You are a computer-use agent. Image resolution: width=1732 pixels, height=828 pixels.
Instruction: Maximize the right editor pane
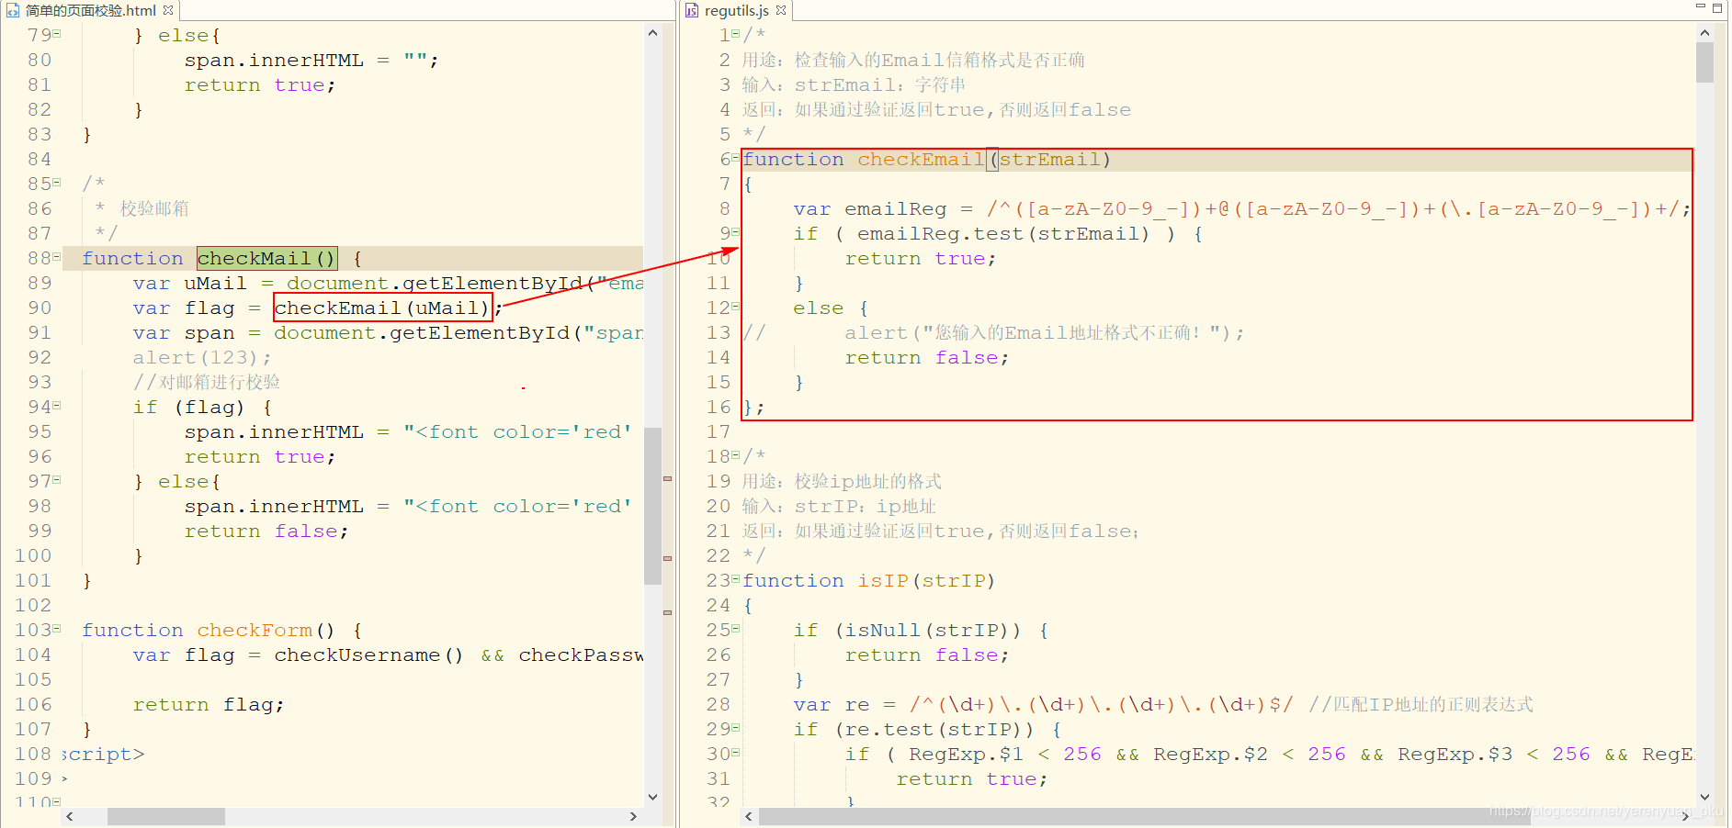pos(1717,7)
